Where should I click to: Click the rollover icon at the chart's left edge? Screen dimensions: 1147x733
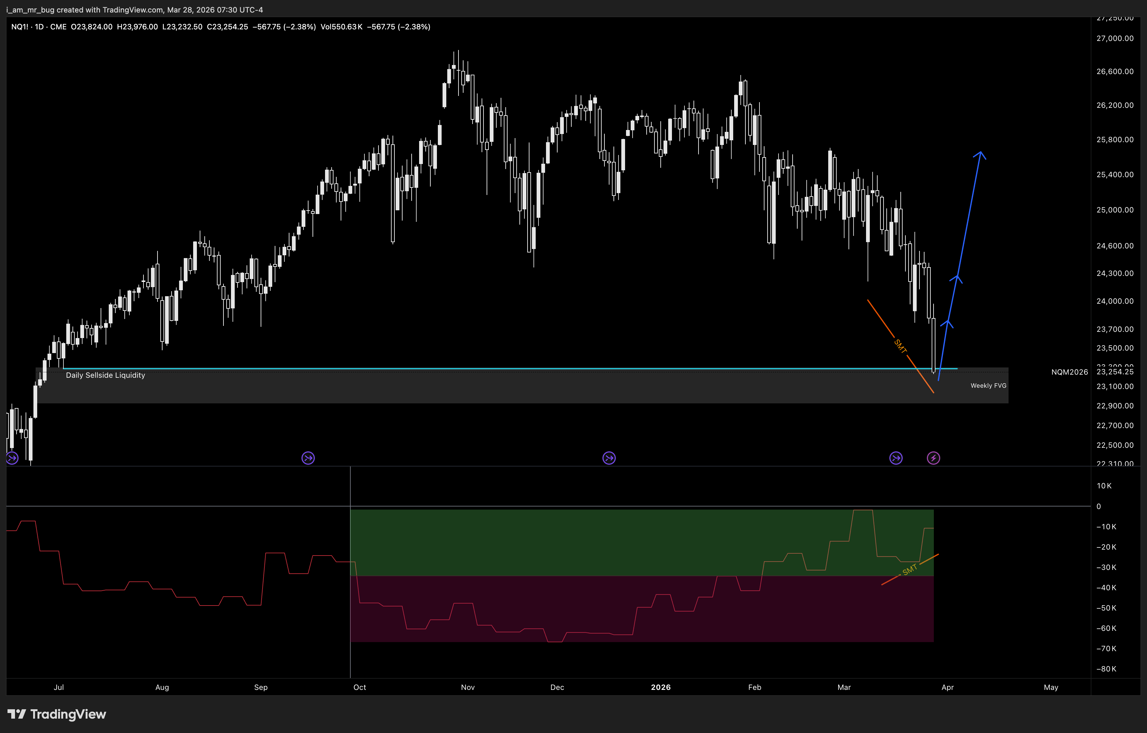(x=12, y=458)
